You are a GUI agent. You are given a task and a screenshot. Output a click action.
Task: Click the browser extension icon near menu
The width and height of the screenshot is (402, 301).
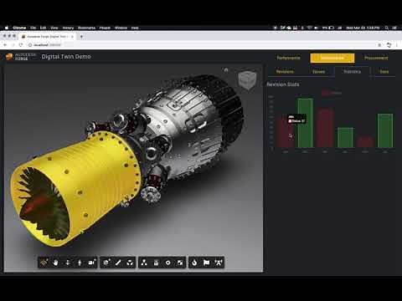(x=389, y=45)
